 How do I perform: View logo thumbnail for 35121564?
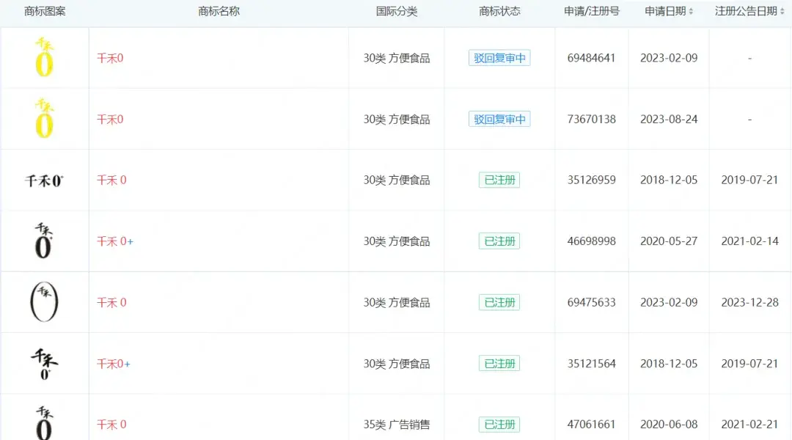45,364
